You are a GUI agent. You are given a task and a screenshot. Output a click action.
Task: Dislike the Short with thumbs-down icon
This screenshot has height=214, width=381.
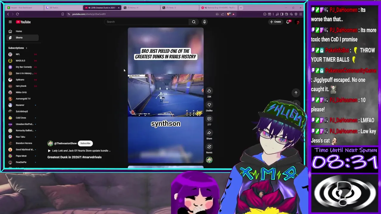[x=209, y=105]
